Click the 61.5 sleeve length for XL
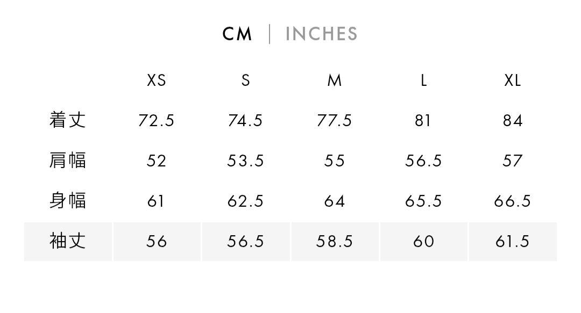Image resolution: width=581 pixels, height=313 pixels. [513, 242]
